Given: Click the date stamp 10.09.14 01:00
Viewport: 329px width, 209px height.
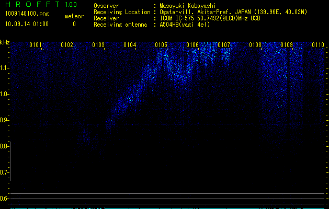Looking at the screenshot, I should point(27,24).
